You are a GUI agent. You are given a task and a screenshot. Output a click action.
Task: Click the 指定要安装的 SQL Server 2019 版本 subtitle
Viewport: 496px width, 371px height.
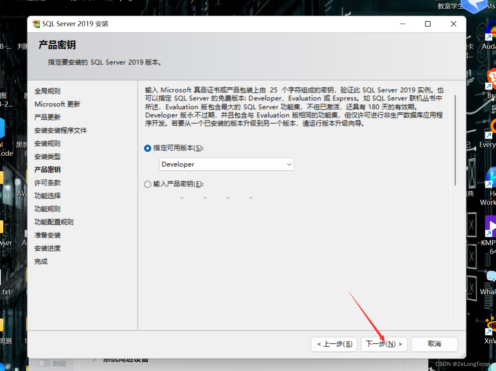(105, 62)
